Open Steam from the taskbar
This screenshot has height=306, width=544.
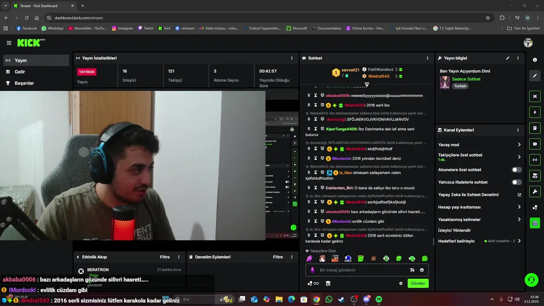coord(341,299)
